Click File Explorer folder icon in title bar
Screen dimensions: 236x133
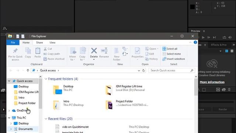[x=10, y=36]
